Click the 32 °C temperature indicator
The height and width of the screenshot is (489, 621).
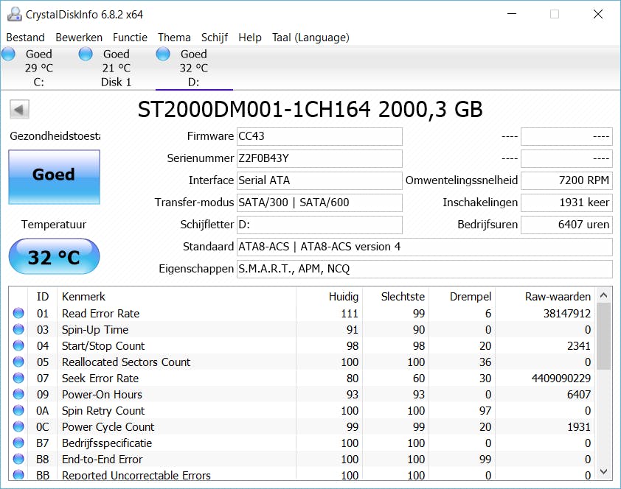pos(53,256)
